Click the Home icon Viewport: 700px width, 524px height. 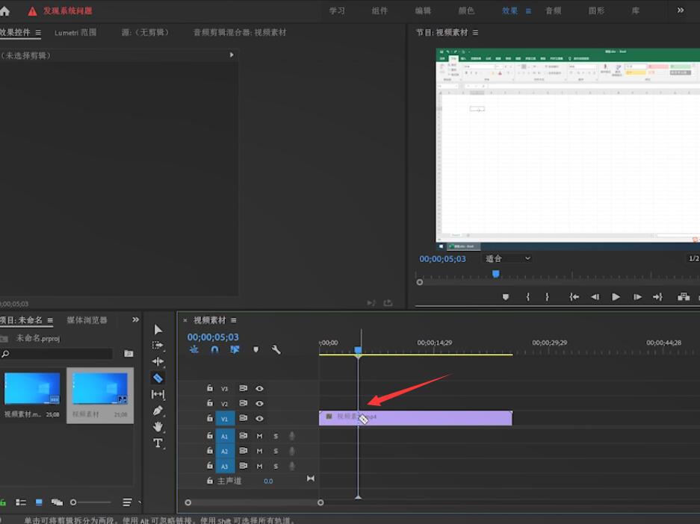click(4, 11)
